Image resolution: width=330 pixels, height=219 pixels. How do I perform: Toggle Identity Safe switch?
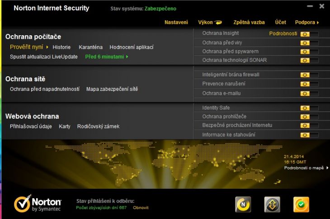[309, 108]
